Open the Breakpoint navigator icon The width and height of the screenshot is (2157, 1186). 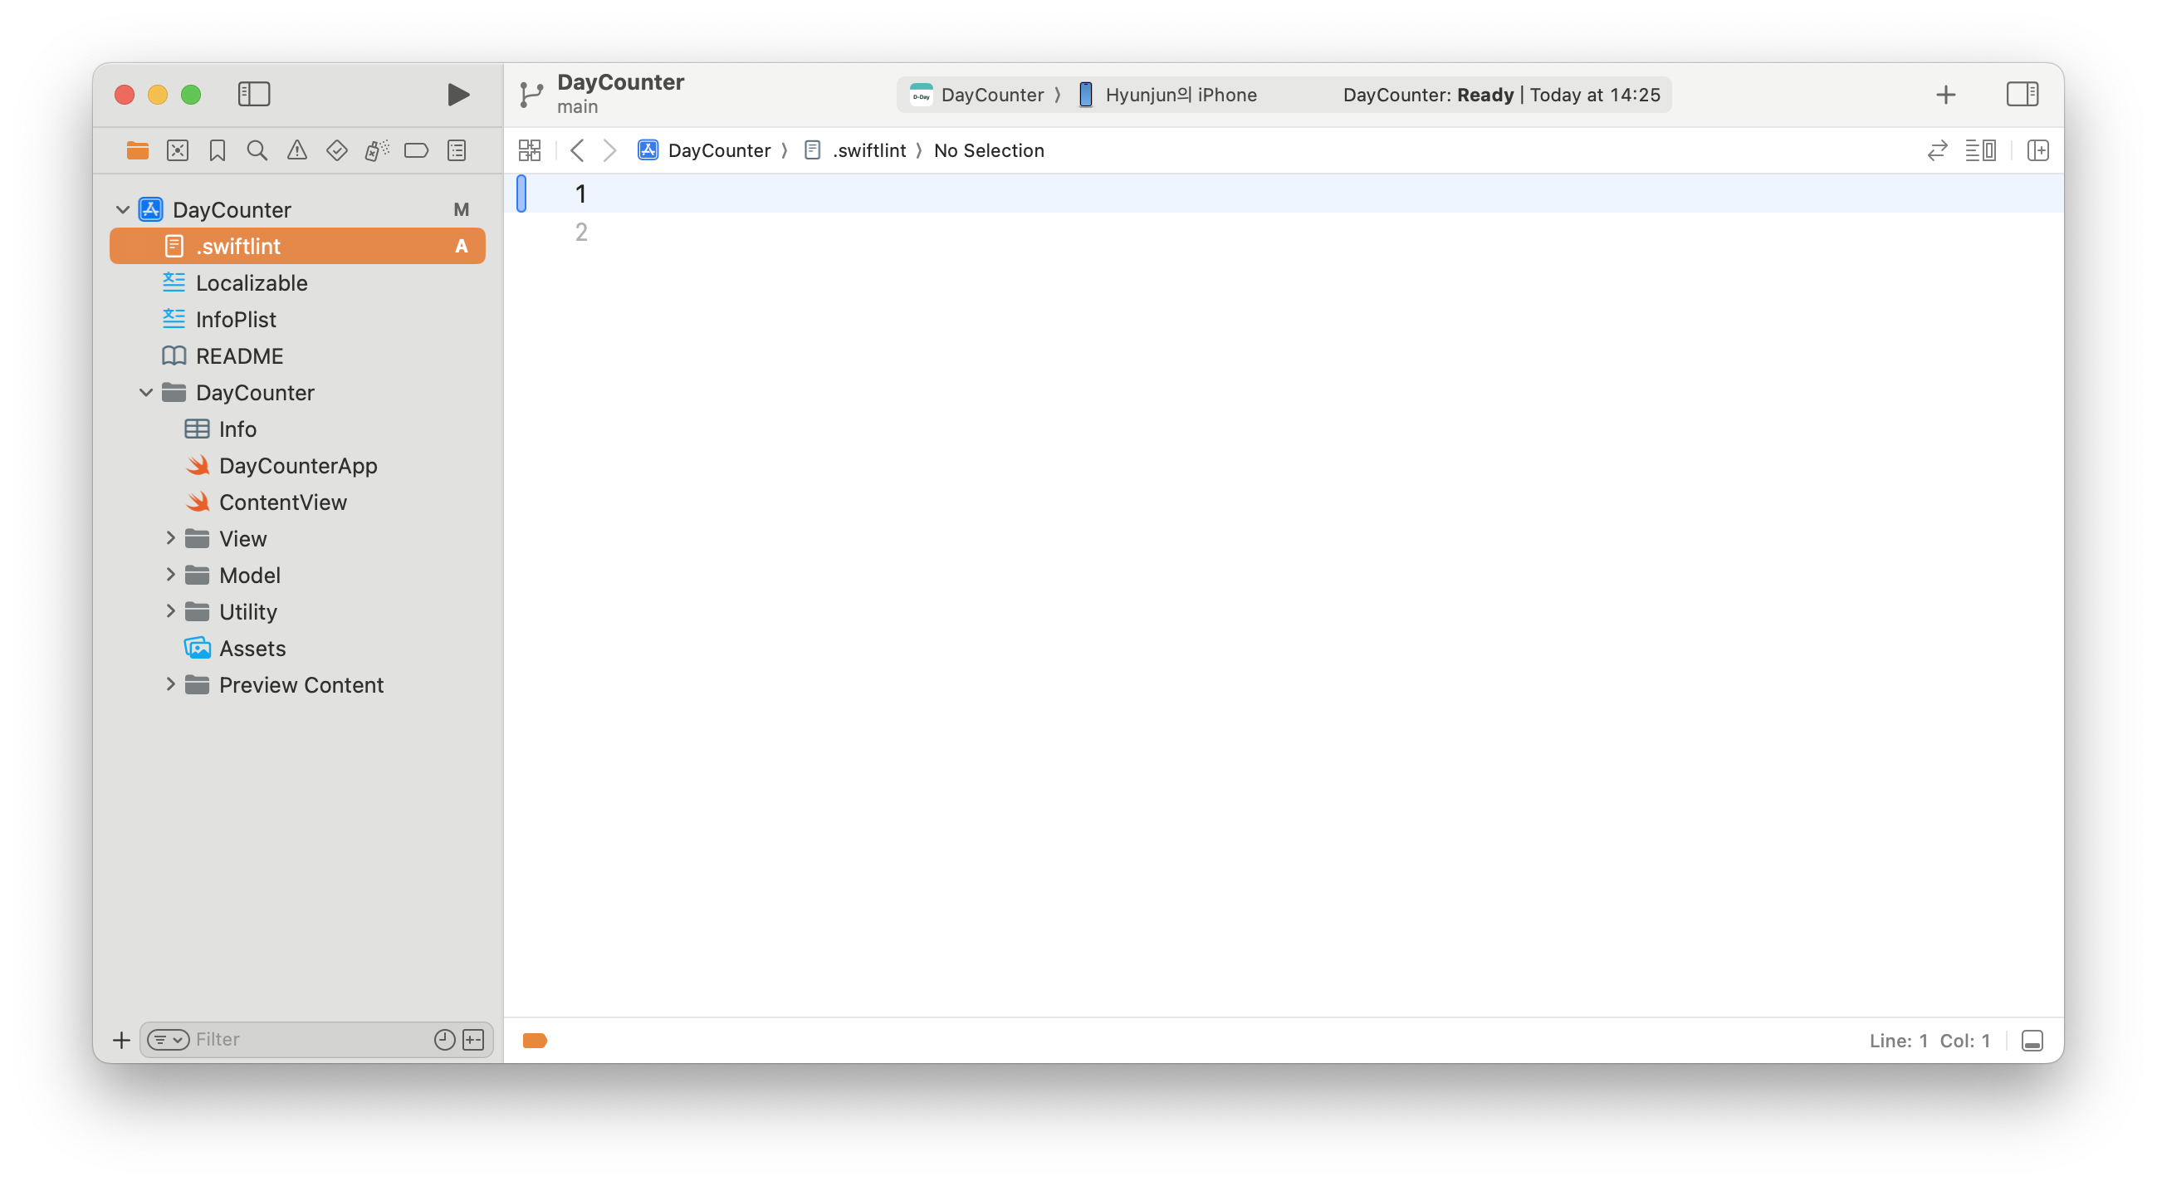tap(416, 151)
